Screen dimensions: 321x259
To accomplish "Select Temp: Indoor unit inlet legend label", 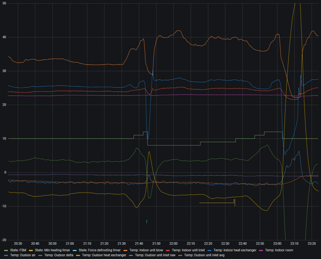I will 188,250.
